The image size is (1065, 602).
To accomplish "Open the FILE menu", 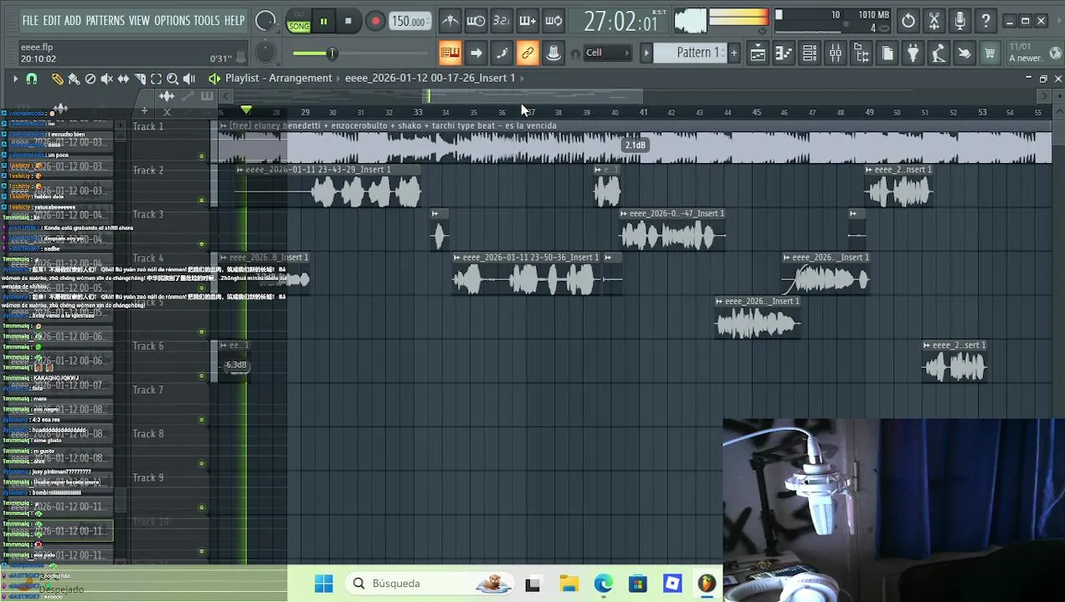I will tap(30, 21).
